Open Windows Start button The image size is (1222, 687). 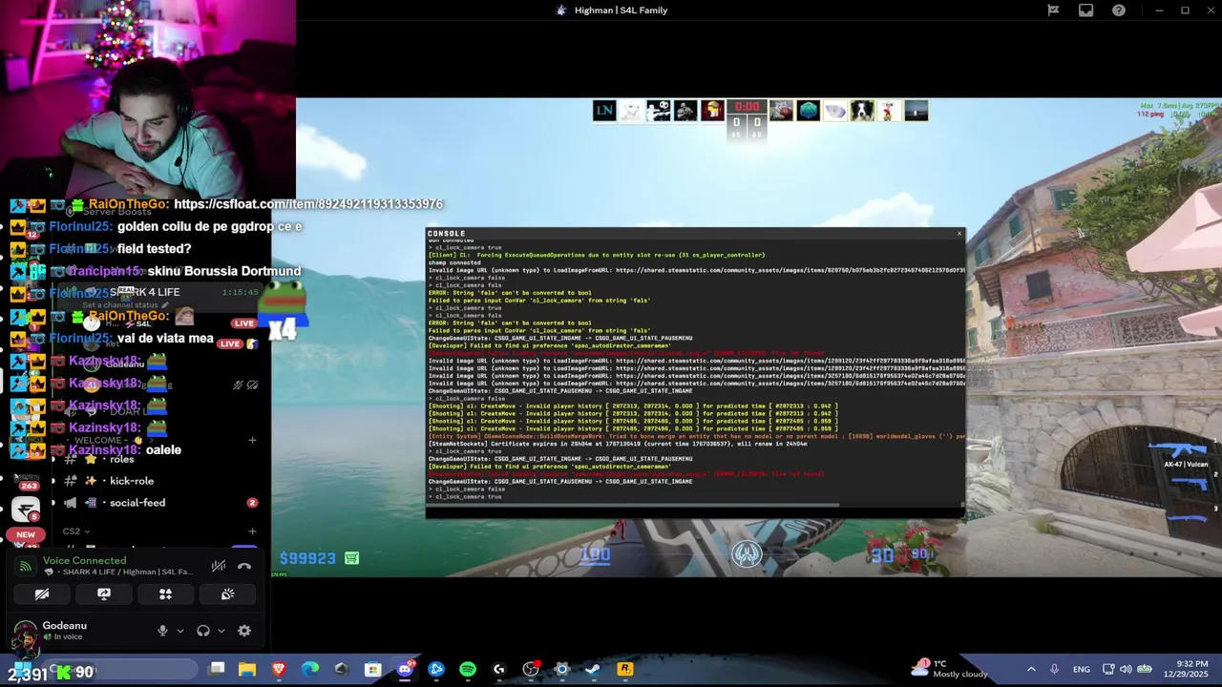coord(21,670)
